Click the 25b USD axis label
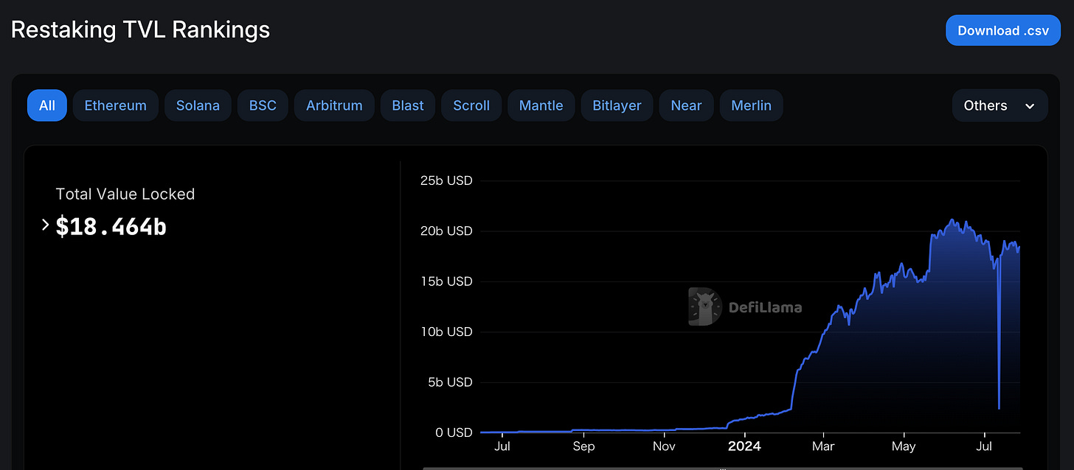The image size is (1074, 470). (445, 180)
